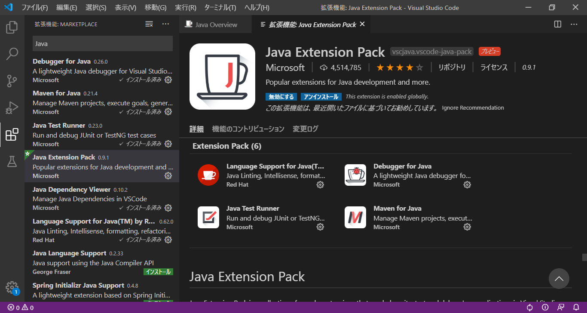Viewport: 587px width, 313px height.
Task: Click the Maven for Java M icon card
Action: point(355,217)
